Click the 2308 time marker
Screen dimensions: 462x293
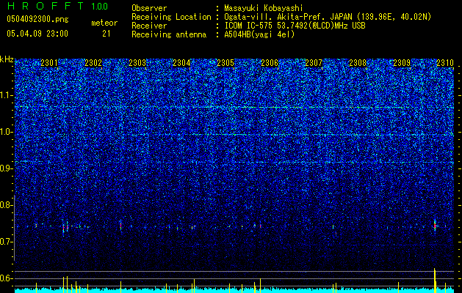358,63
